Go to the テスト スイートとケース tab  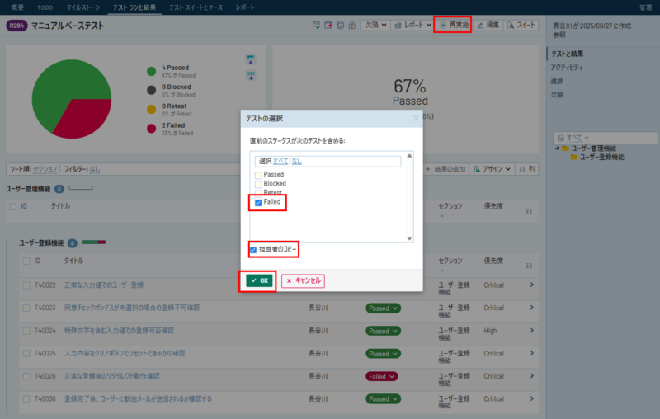pos(196,7)
